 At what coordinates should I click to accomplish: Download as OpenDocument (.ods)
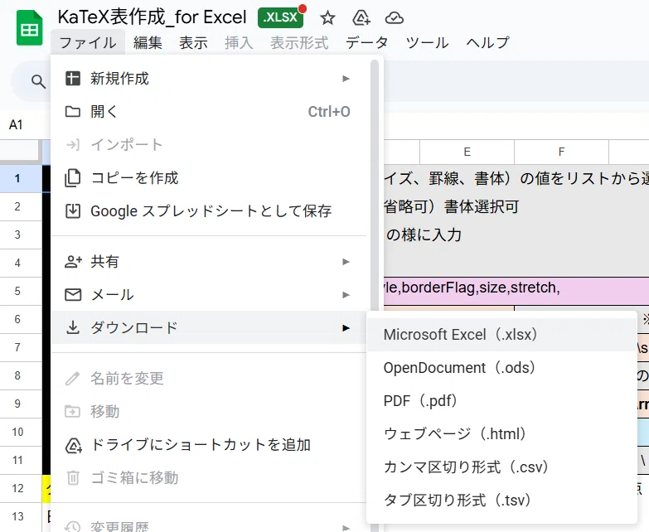pyautogui.click(x=501, y=368)
